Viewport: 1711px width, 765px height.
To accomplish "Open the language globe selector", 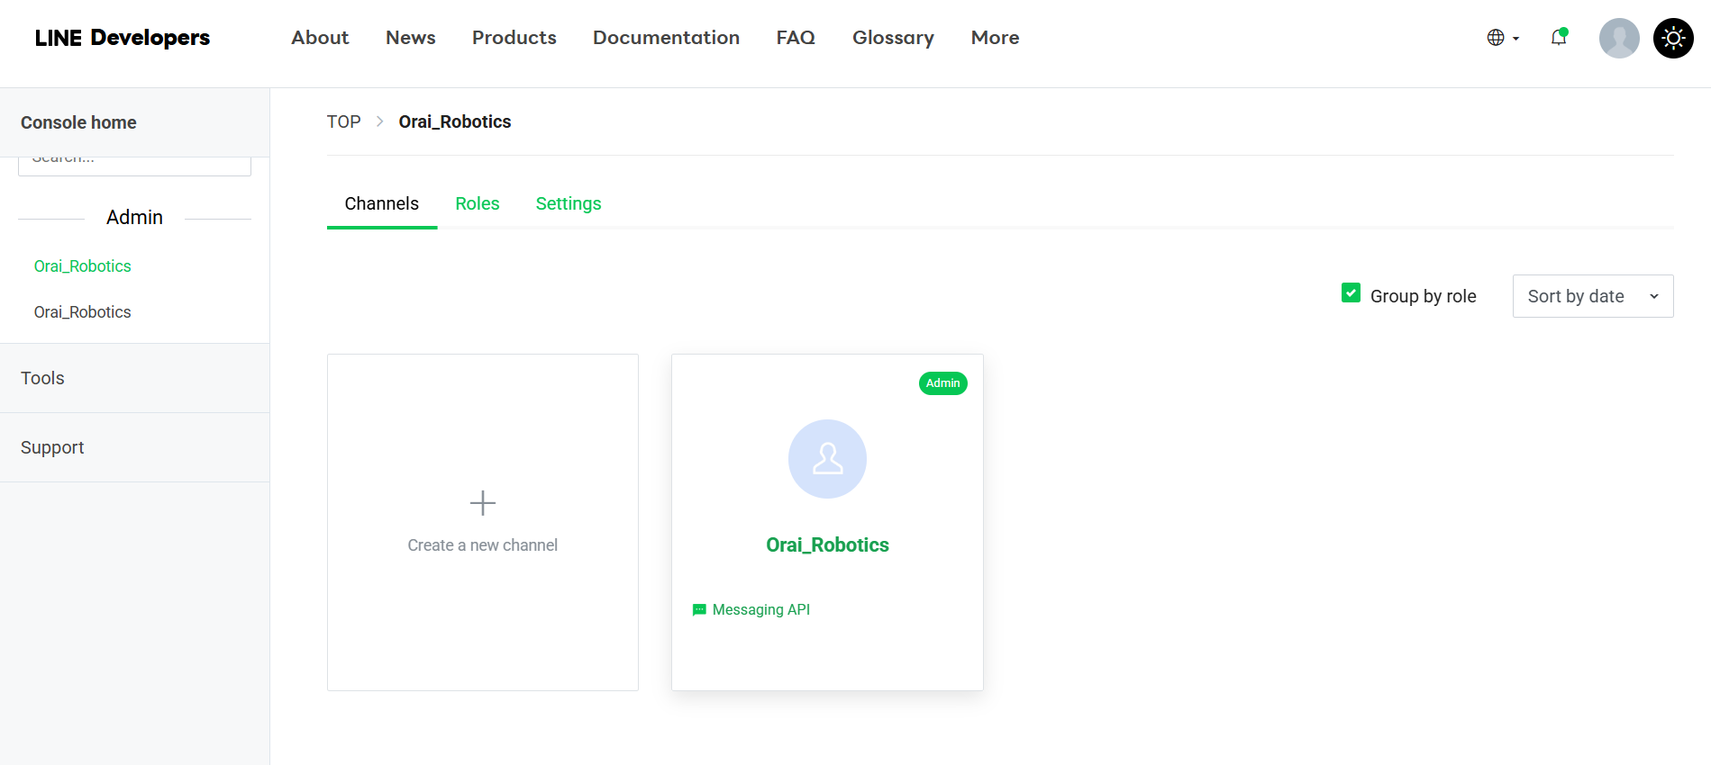I will pos(1501,38).
